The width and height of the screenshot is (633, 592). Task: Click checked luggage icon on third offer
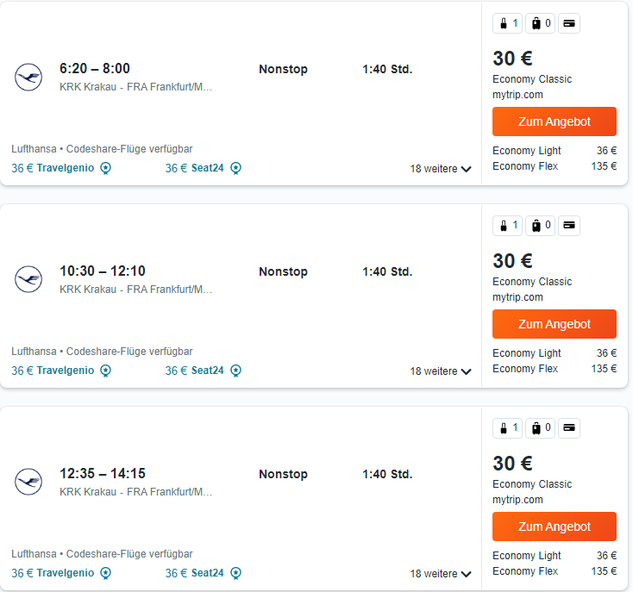pos(541,428)
